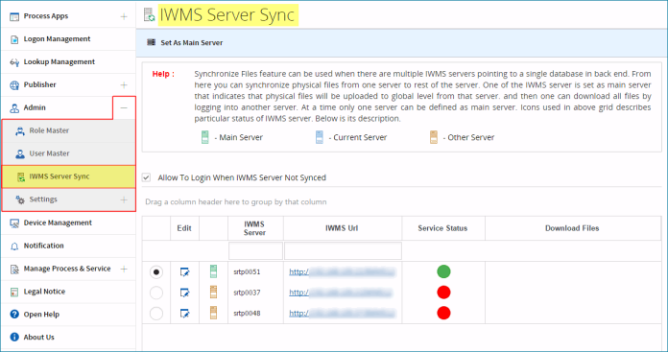Open Logon Management menu item
The image size is (668, 352).
68,39
